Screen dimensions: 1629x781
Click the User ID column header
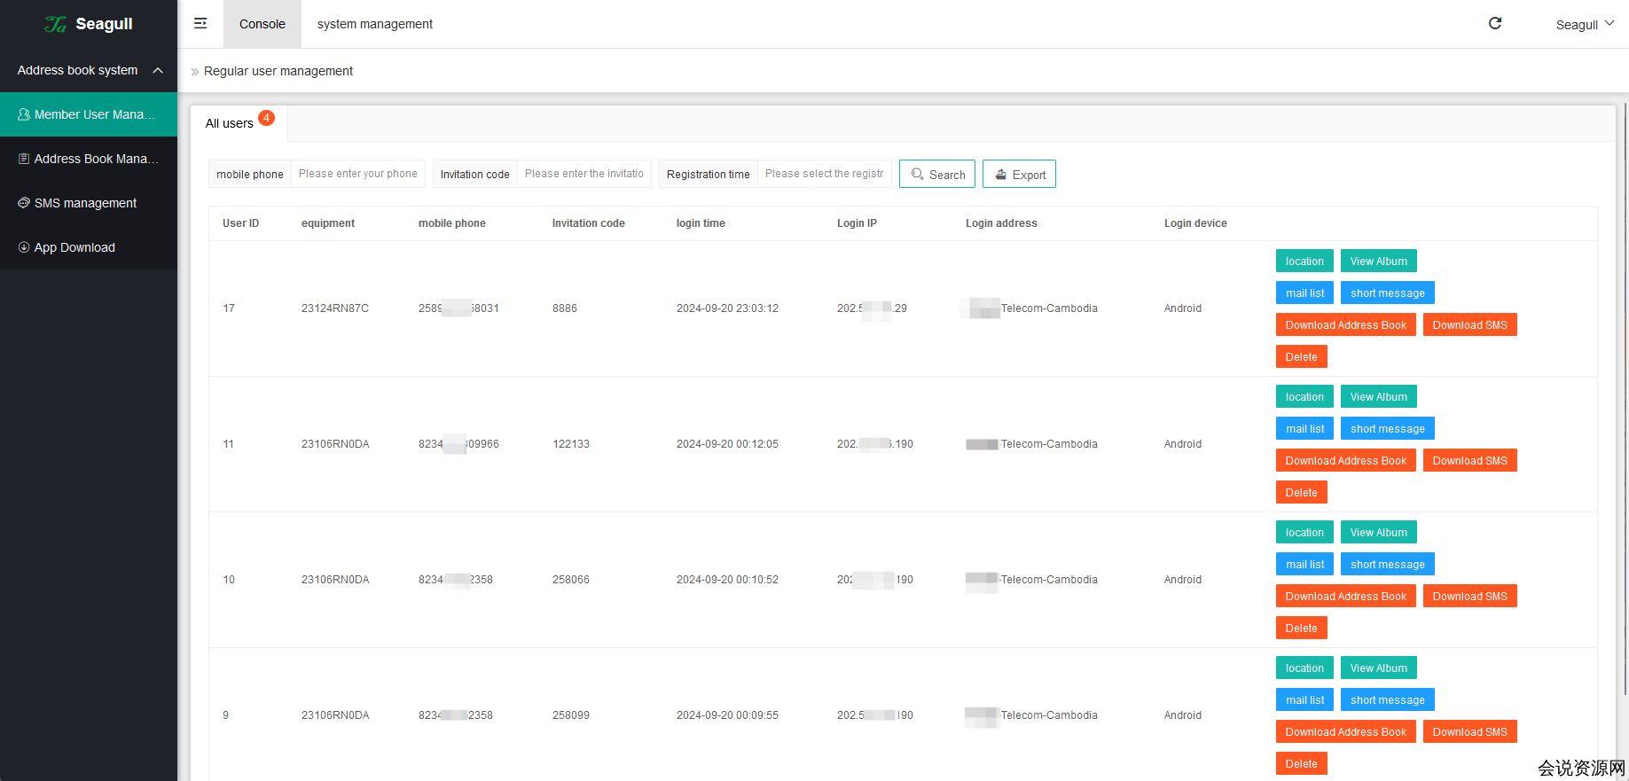[240, 223]
